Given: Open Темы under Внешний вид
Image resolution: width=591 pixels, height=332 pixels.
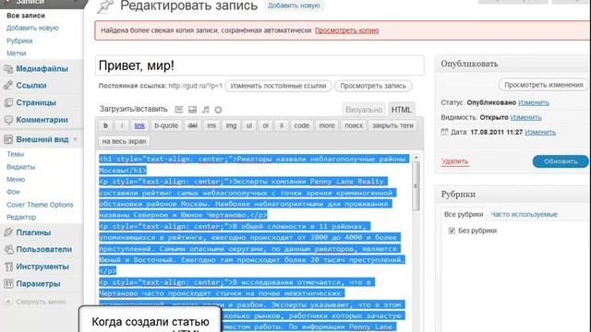Looking at the screenshot, I should [16, 154].
